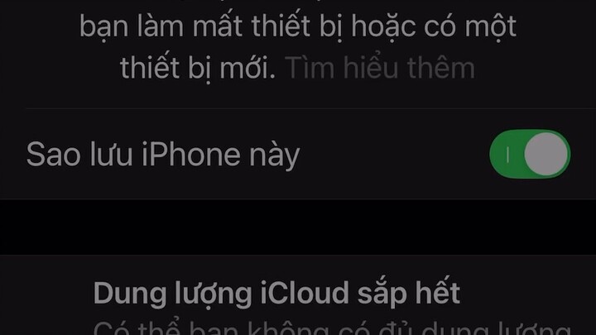Click the word iPhone in the backup row
Screen dimensions: 596x335
click(x=191, y=154)
